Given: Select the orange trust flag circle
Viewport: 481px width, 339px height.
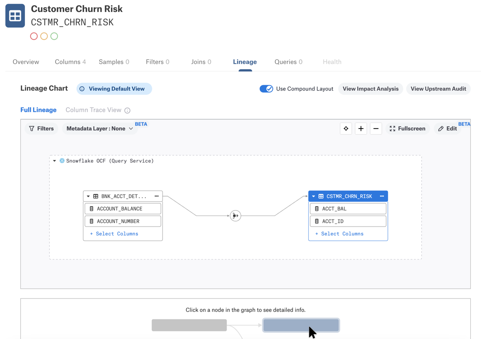Looking at the screenshot, I should tap(44, 36).
